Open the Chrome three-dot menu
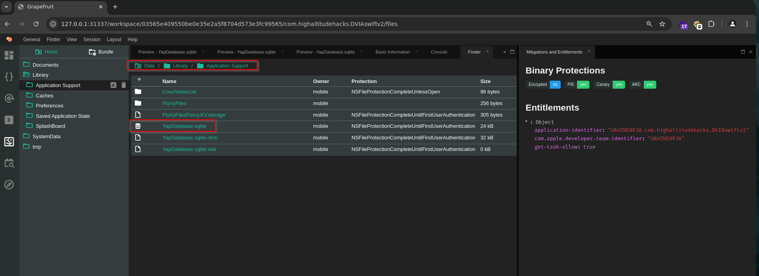 point(747,24)
